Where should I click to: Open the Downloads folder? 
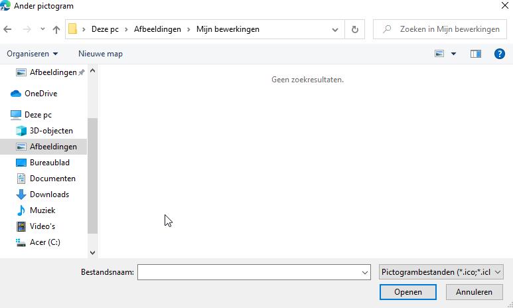pyautogui.click(x=42, y=194)
